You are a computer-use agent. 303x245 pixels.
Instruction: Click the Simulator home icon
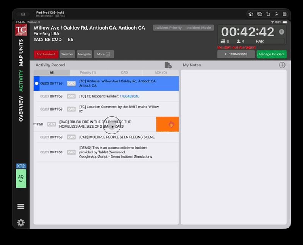pyautogui.click(x=251, y=14)
